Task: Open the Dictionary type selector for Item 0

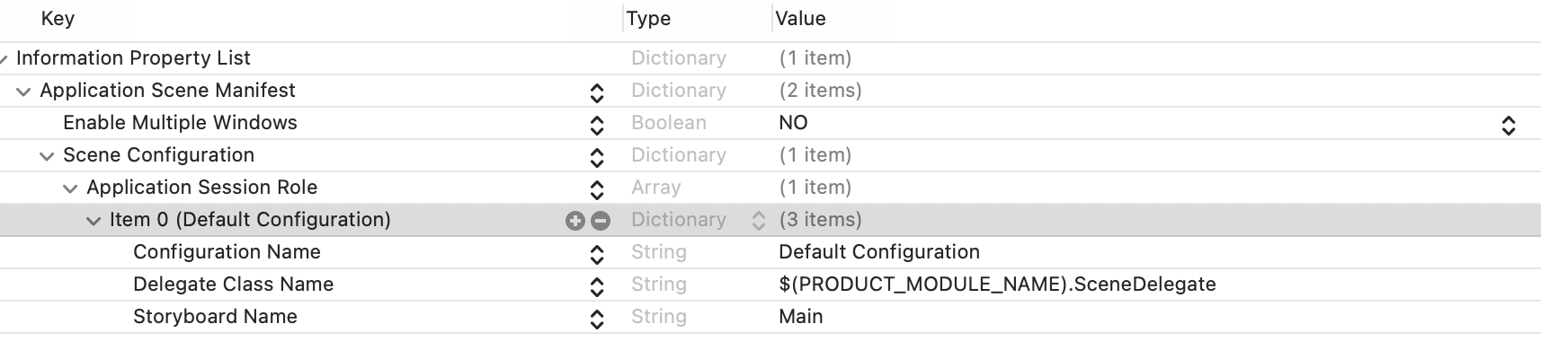Action: 759,221
